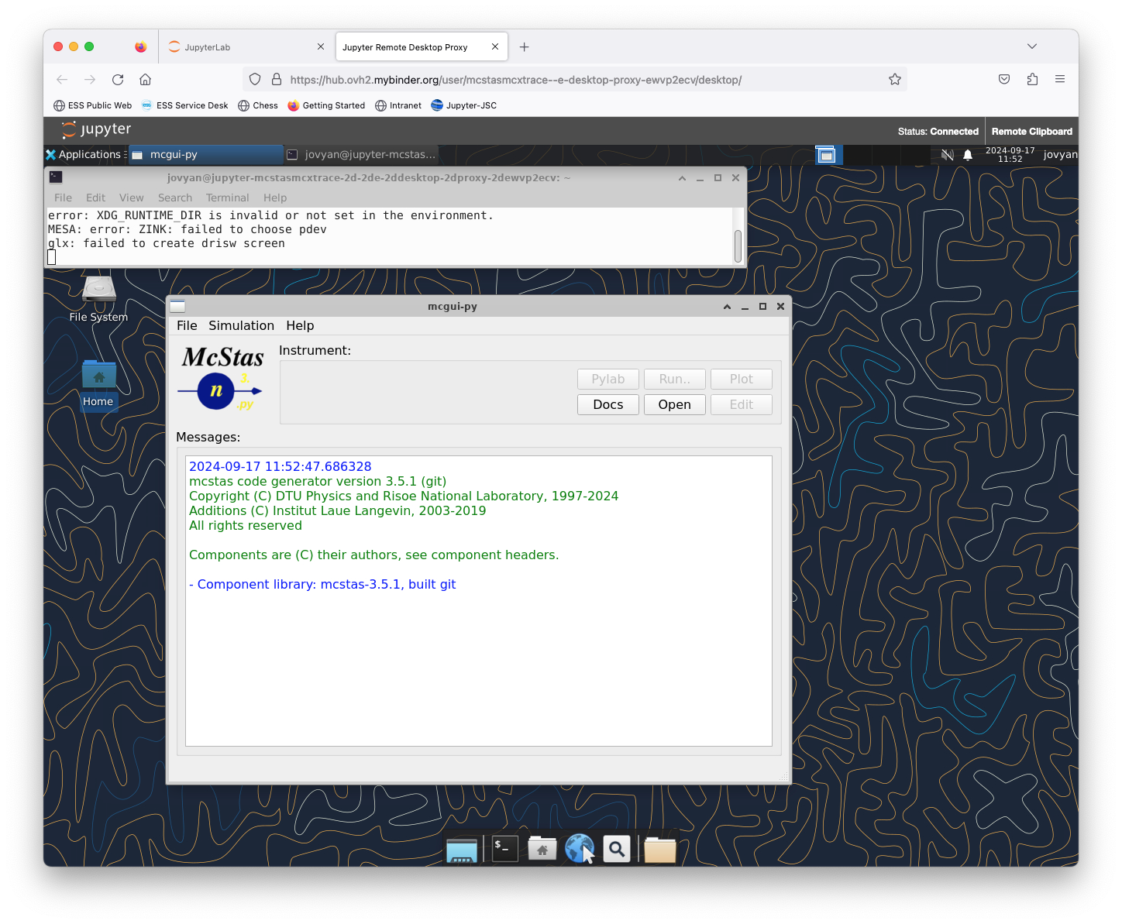Open the Simulation menu in mcgui
This screenshot has height=924, width=1122.
tap(241, 325)
